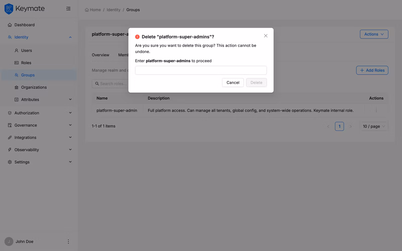
Task: Collapse the Identity section chevron
Action: click(x=70, y=37)
